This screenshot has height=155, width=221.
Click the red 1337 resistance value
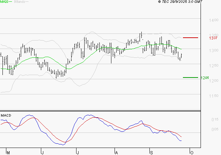213,38
